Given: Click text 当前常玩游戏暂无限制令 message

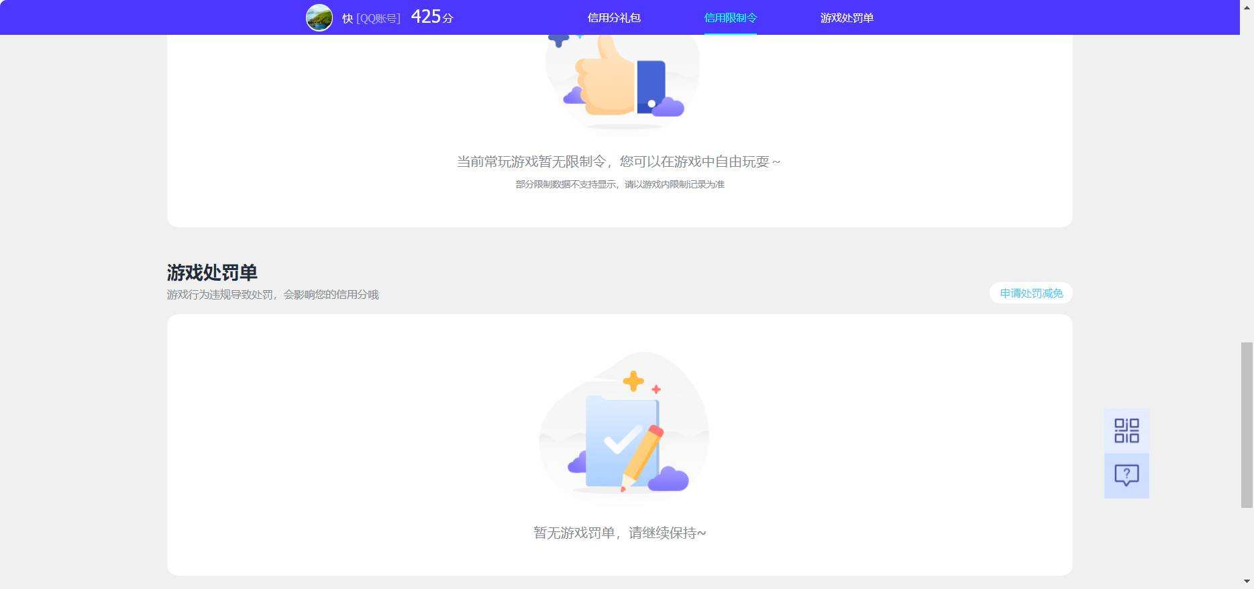Looking at the screenshot, I should pos(619,161).
